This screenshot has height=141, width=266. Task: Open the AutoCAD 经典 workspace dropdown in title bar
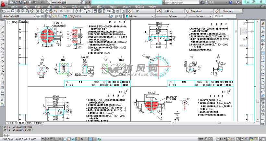[x=64, y=2]
